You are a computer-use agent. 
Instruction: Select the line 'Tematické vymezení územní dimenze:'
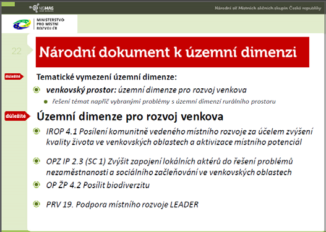tap(106, 77)
